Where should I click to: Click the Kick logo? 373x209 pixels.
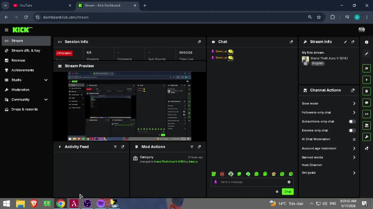[22, 30]
